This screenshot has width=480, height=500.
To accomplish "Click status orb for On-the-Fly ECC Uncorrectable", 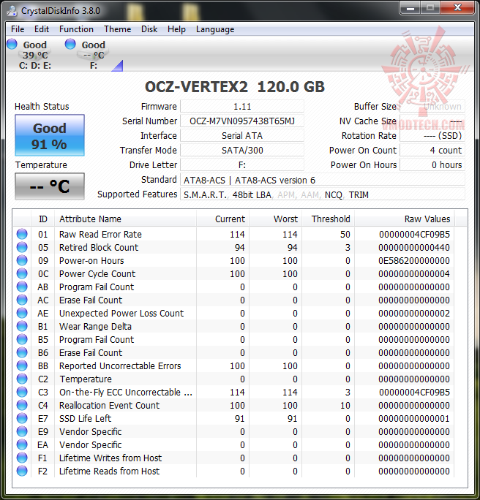I will tap(22, 392).
